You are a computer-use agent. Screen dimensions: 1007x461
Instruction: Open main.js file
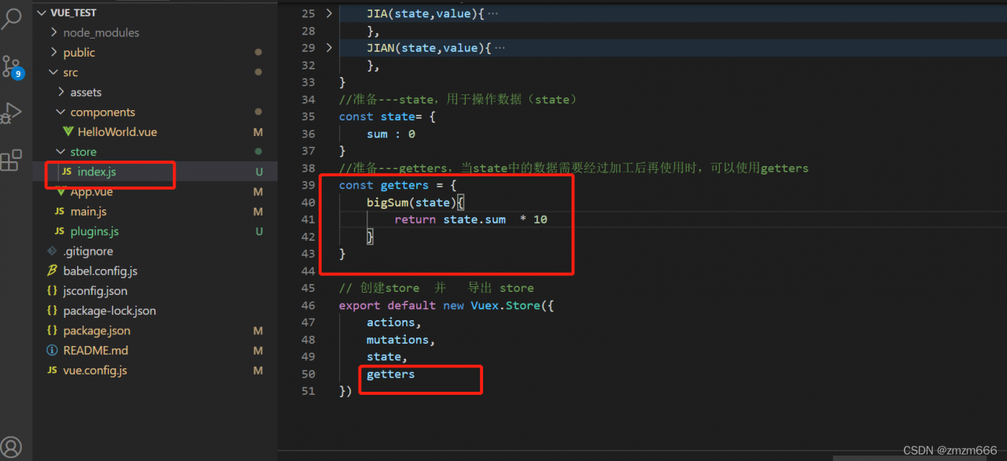pos(88,211)
